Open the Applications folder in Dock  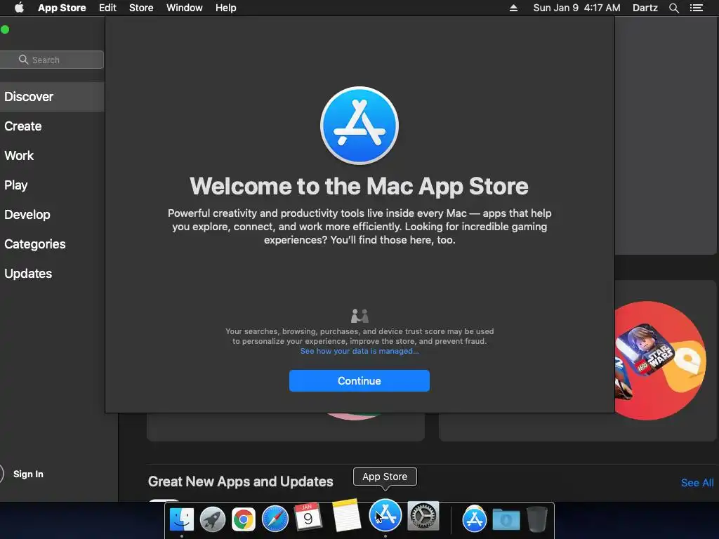tap(474, 519)
